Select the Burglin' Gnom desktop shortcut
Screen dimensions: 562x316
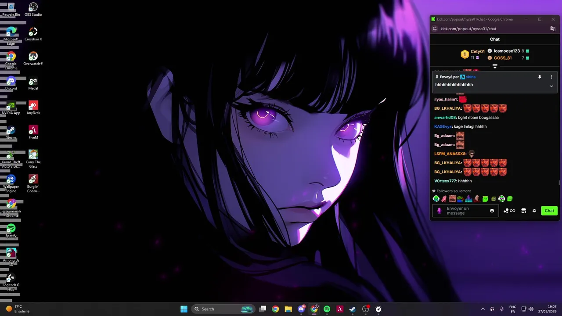pyautogui.click(x=33, y=183)
